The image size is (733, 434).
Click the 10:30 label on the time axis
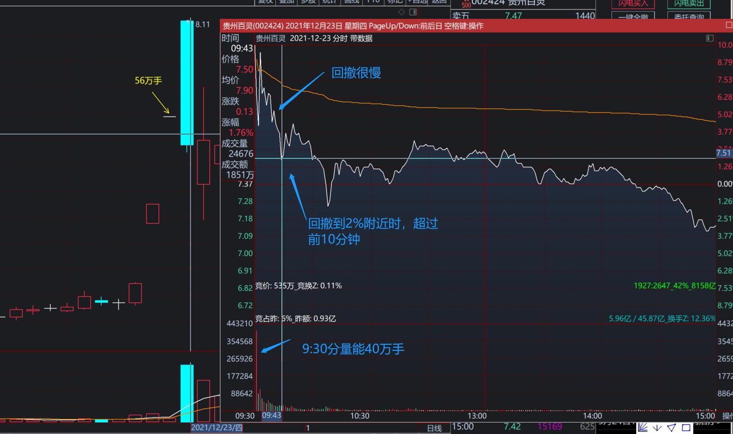360,416
